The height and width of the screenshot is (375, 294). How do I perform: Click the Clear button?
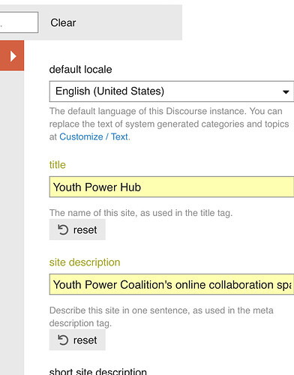coord(63,22)
